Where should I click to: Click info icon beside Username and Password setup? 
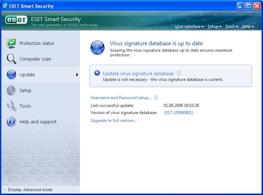[x=156, y=97]
